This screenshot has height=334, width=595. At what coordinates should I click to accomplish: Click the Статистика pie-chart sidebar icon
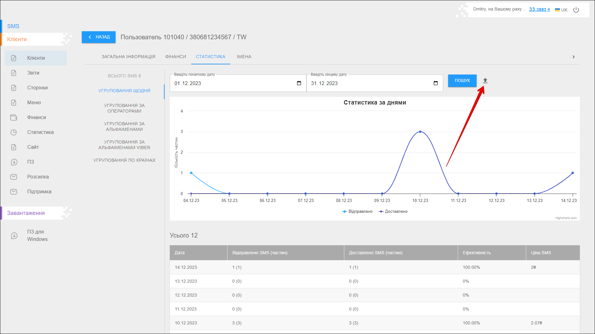click(x=14, y=132)
